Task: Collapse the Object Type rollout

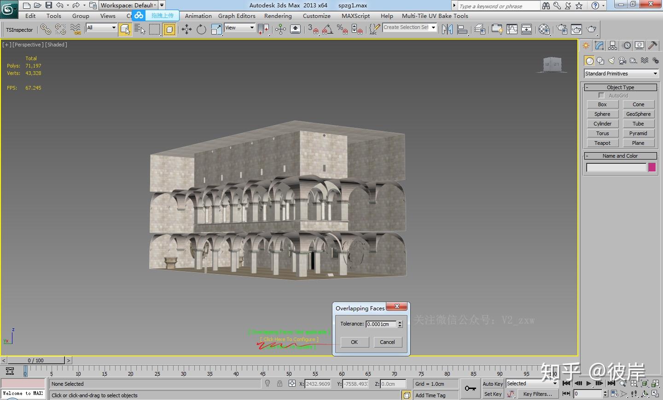Action: 620,87
